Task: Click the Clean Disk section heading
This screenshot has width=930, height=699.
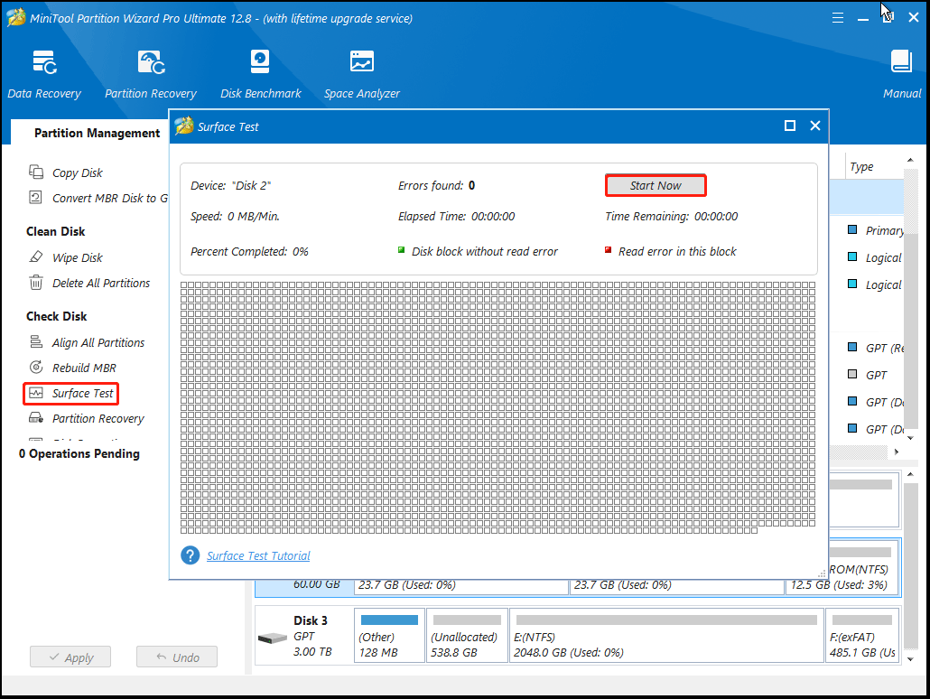Action: point(55,231)
